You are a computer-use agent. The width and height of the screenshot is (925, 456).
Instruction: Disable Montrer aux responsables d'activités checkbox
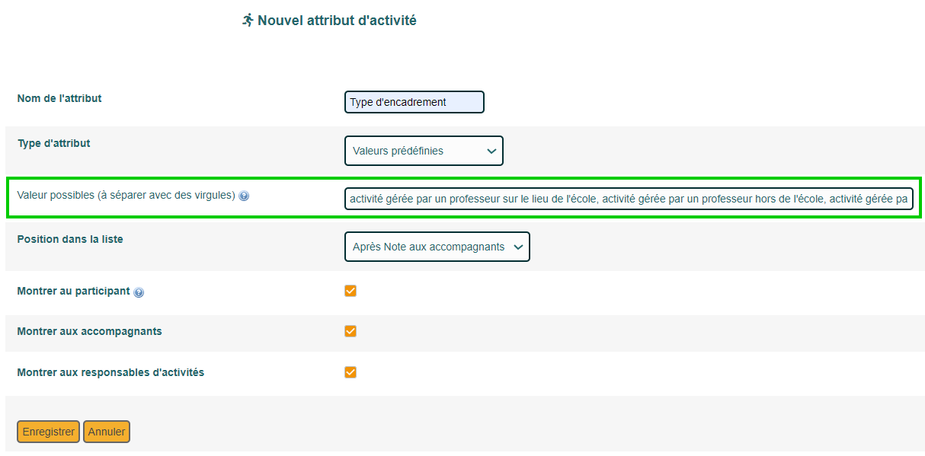point(350,372)
